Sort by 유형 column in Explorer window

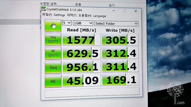click(78, 5)
